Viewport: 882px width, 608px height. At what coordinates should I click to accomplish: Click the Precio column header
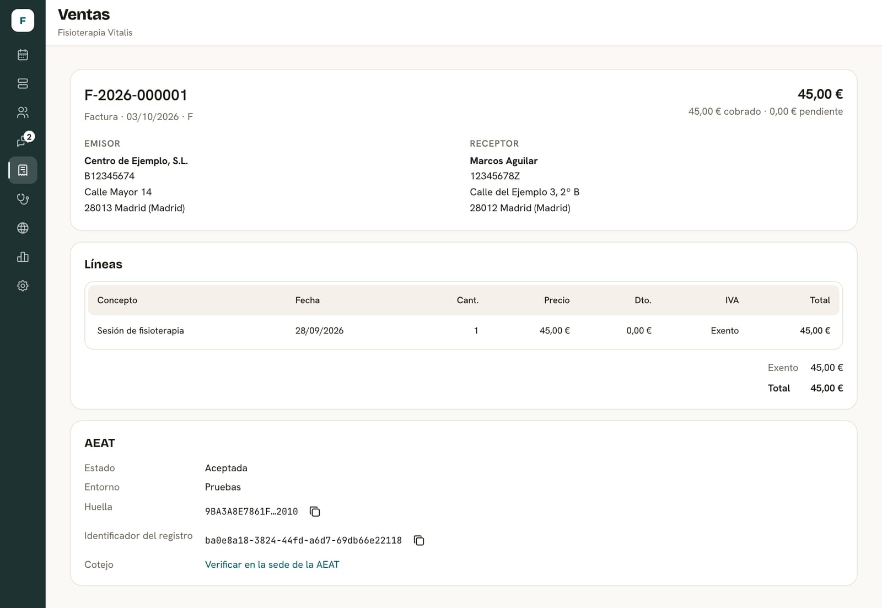pyautogui.click(x=557, y=300)
